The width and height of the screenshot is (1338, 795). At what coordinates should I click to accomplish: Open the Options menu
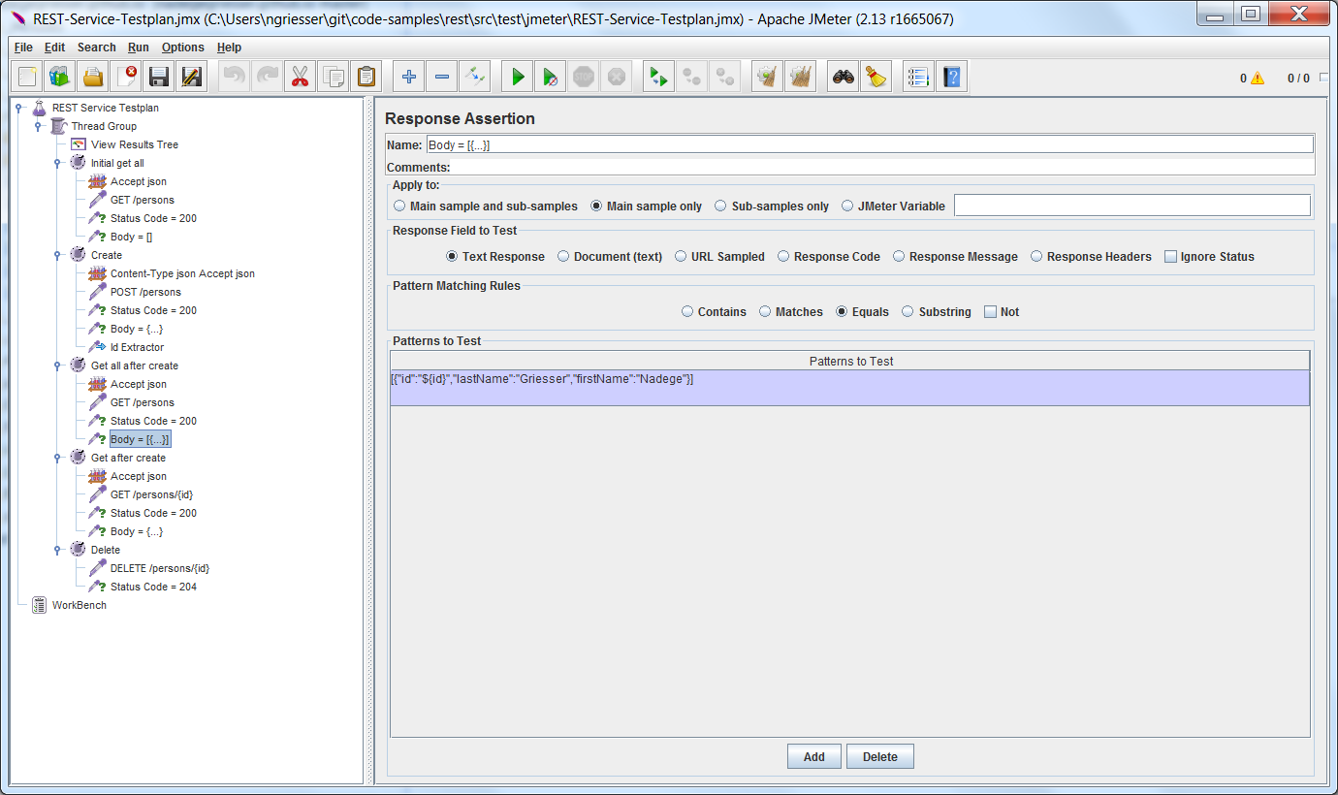tap(183, 48)
